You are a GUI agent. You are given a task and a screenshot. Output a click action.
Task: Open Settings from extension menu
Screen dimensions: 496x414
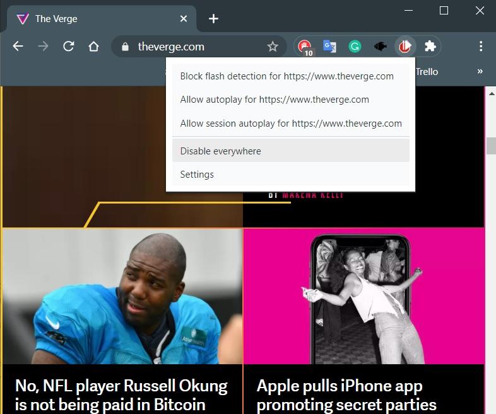tap(291, 175)
